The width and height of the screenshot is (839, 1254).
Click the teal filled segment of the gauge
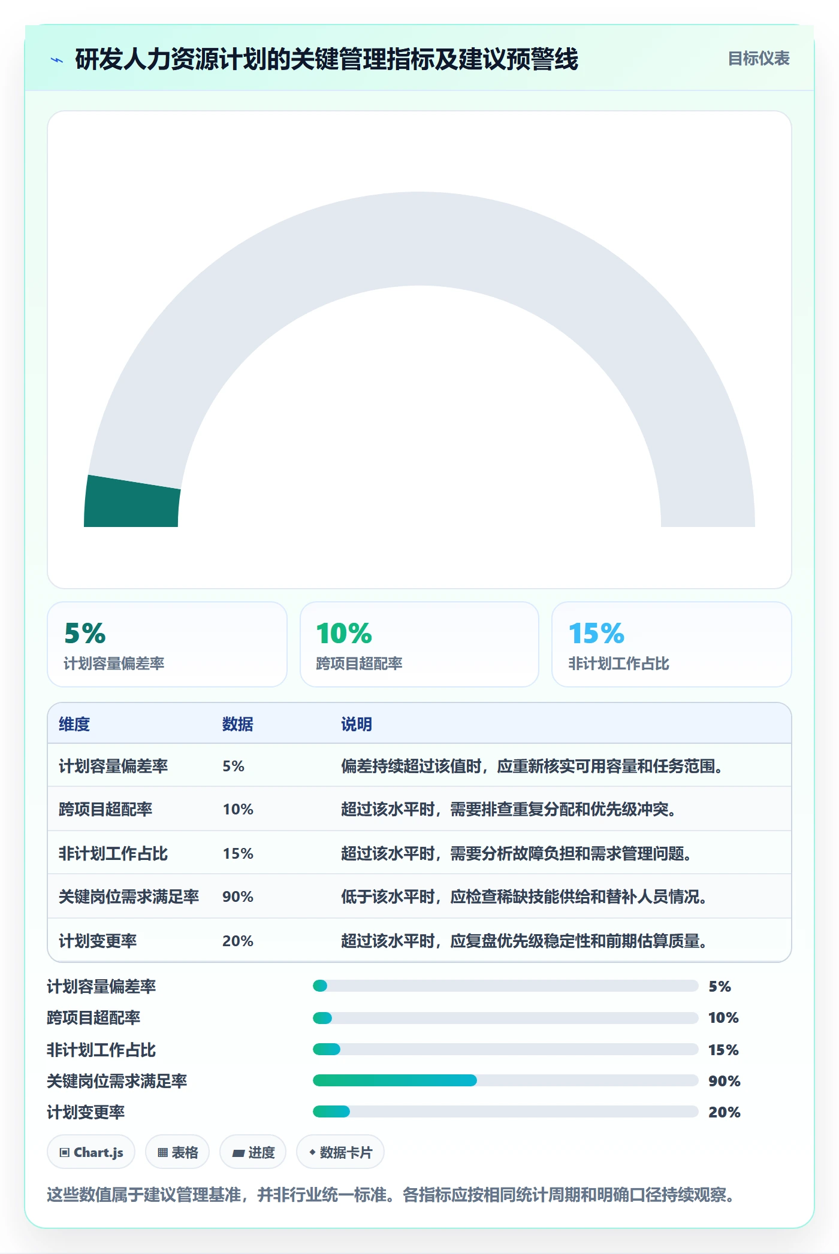click(x=132, y=502)
